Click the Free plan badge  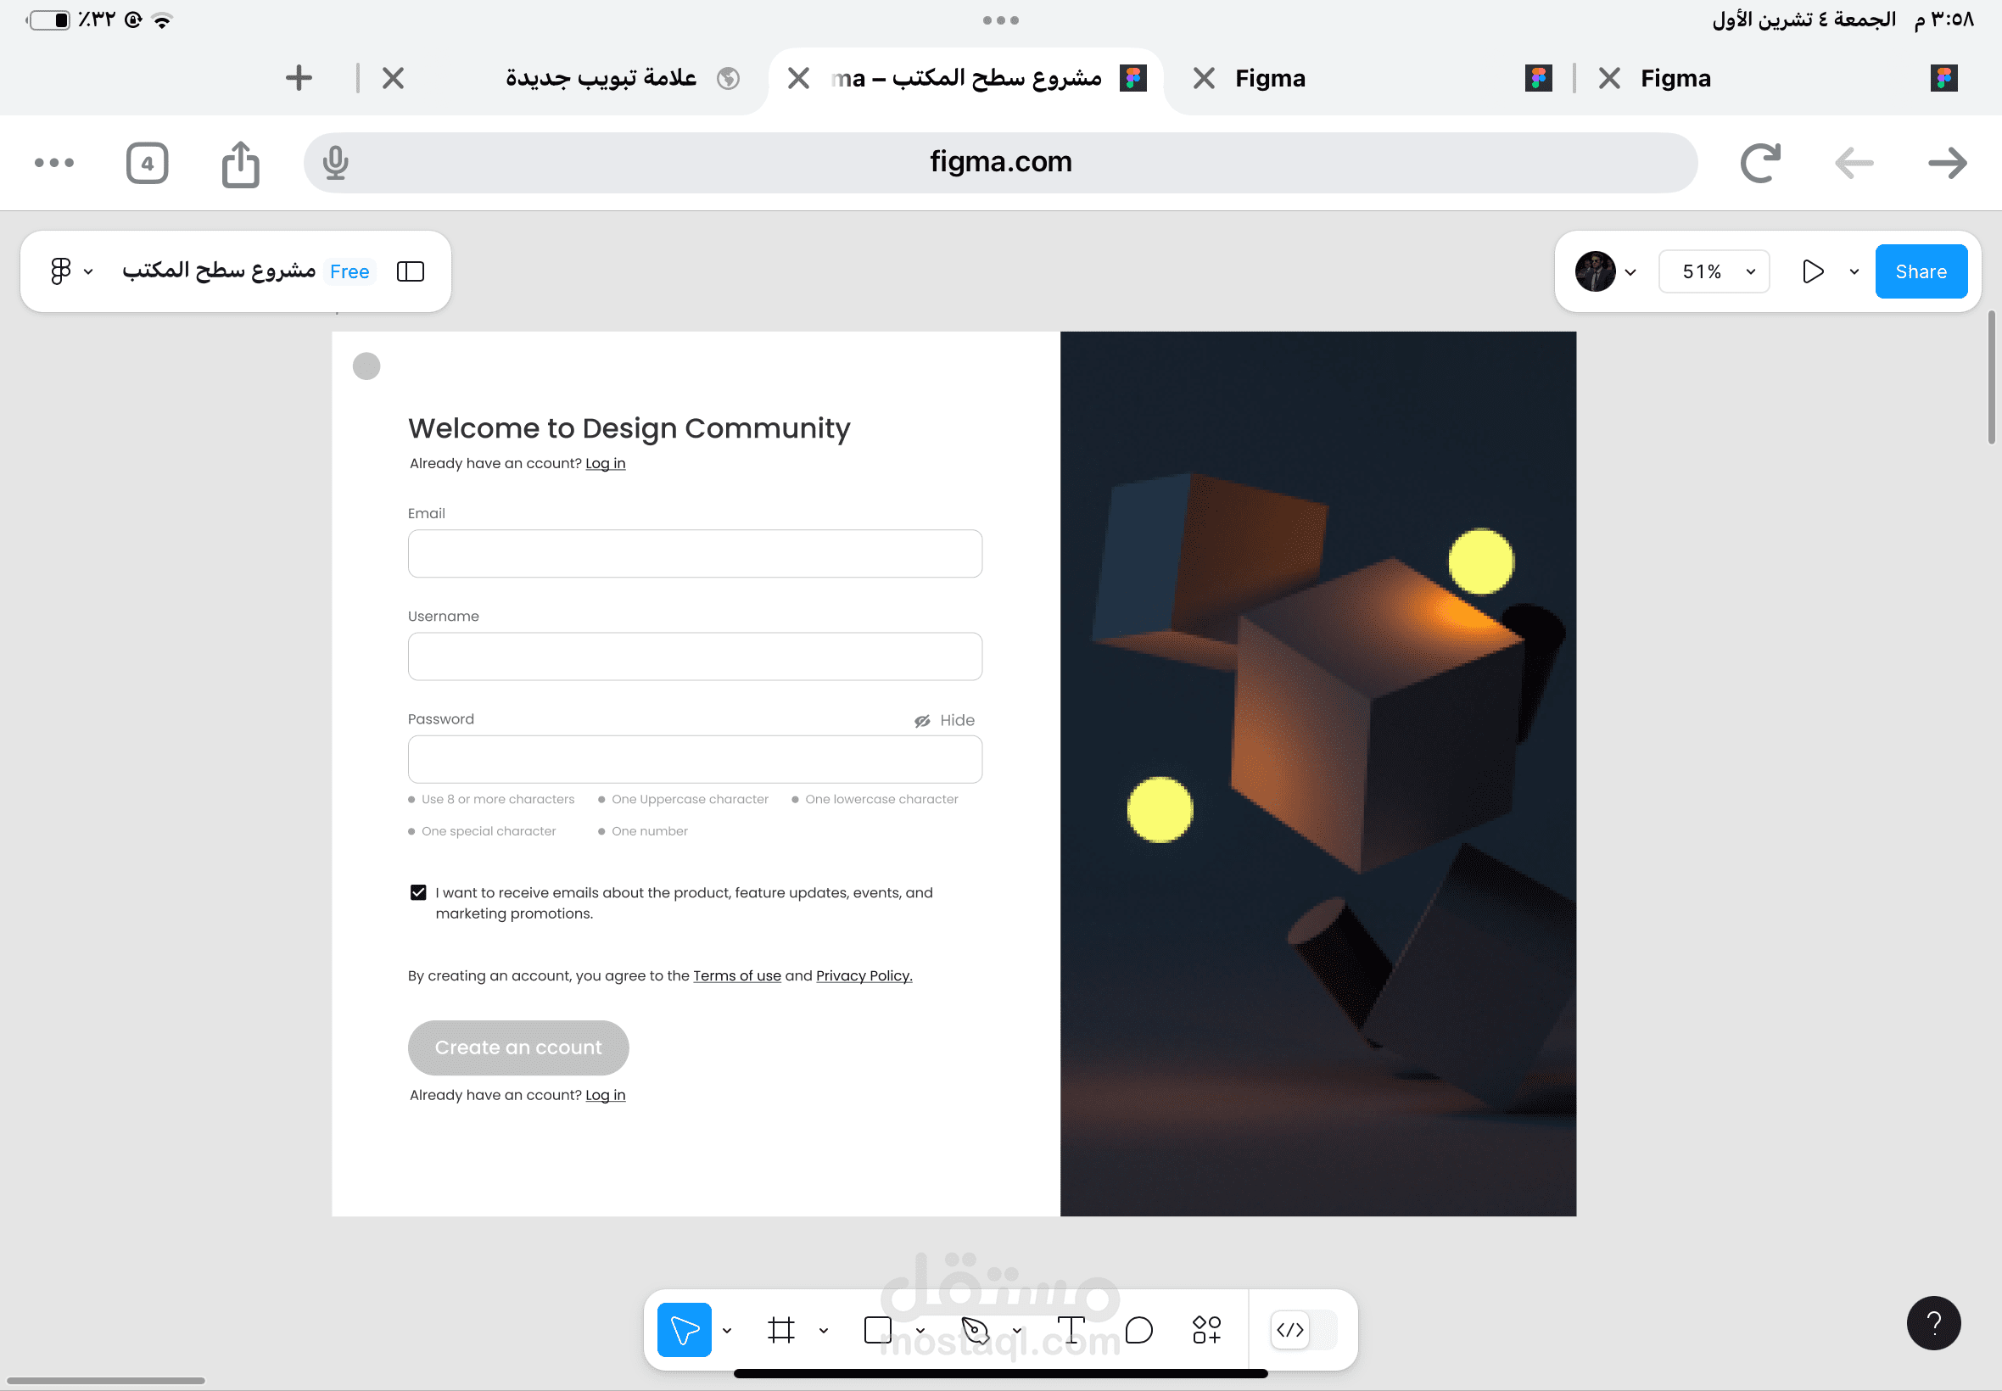(350, 272)
